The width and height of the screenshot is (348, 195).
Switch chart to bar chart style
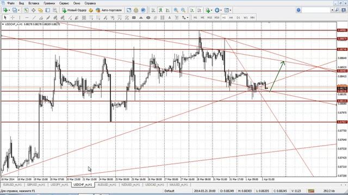(x=153, y=10)
